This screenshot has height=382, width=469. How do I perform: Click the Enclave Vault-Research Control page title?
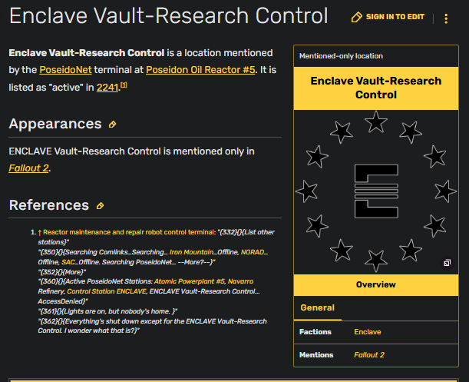pos(168,15)
